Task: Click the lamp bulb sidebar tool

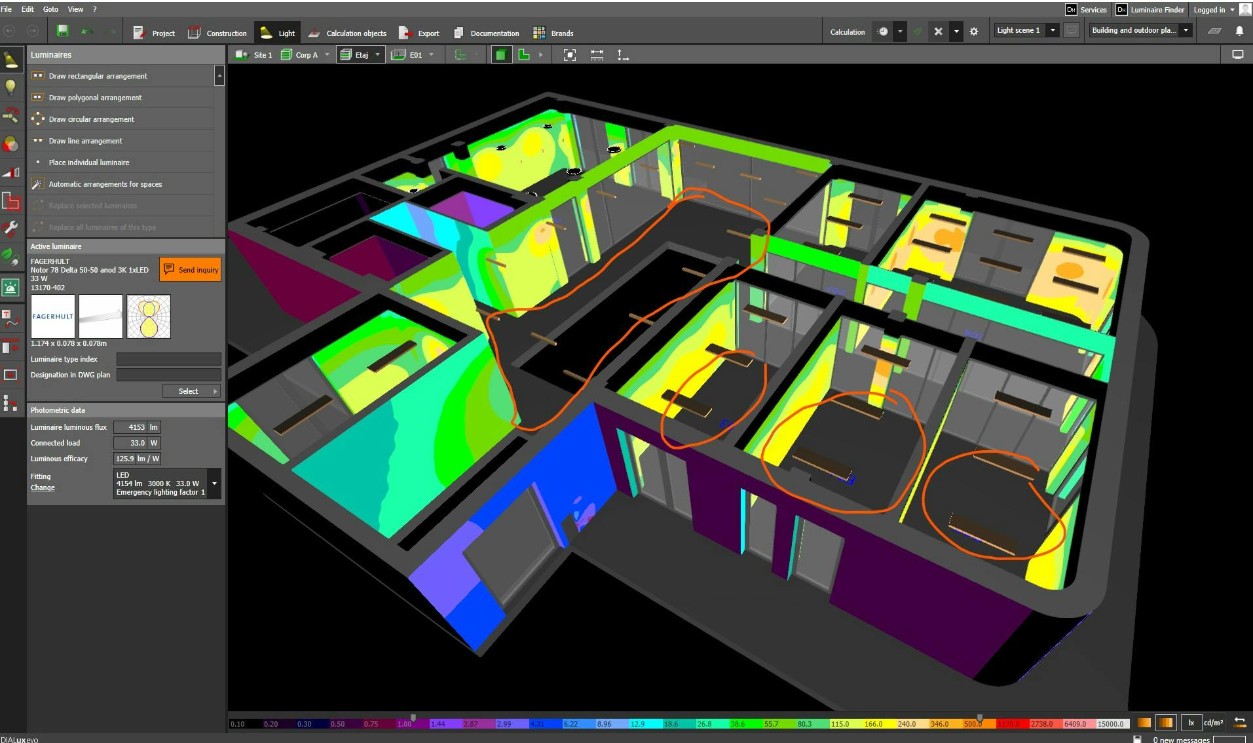Action: tap(11, 87)
